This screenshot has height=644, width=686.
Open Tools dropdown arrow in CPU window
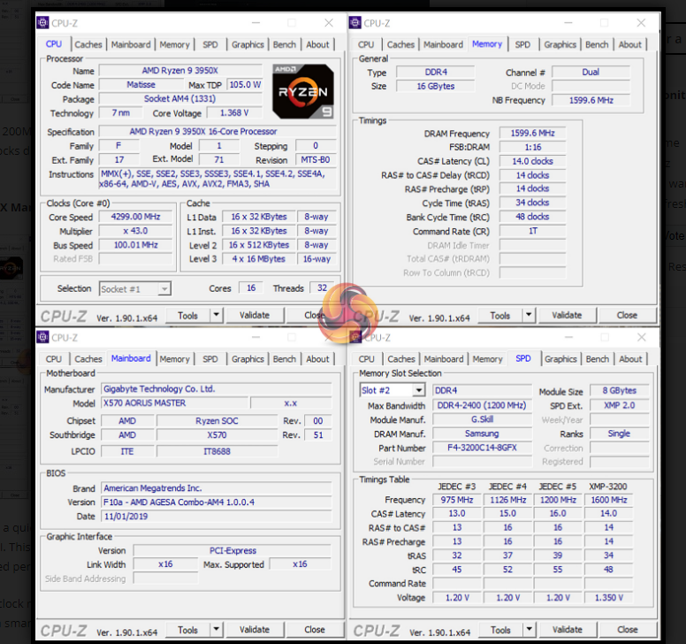(216, 315)
